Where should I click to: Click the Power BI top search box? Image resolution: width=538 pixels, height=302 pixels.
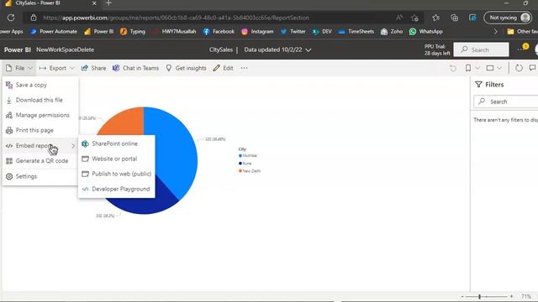[481, 49]
